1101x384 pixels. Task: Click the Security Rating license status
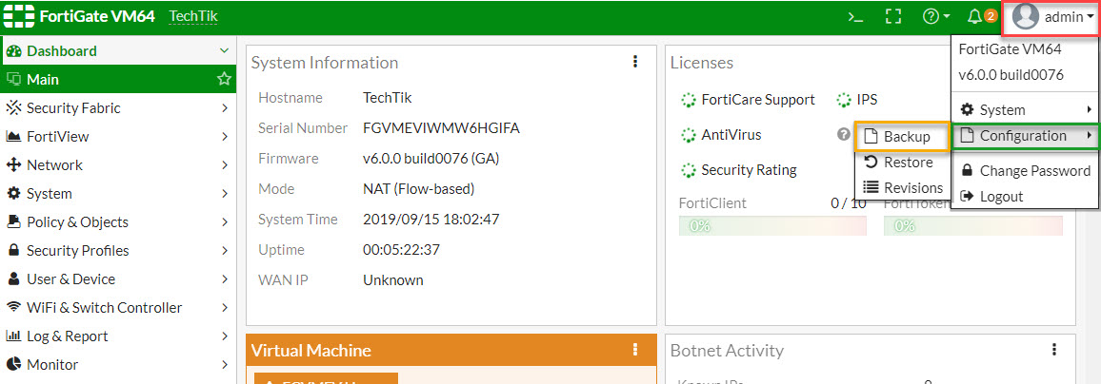point(739,169)
